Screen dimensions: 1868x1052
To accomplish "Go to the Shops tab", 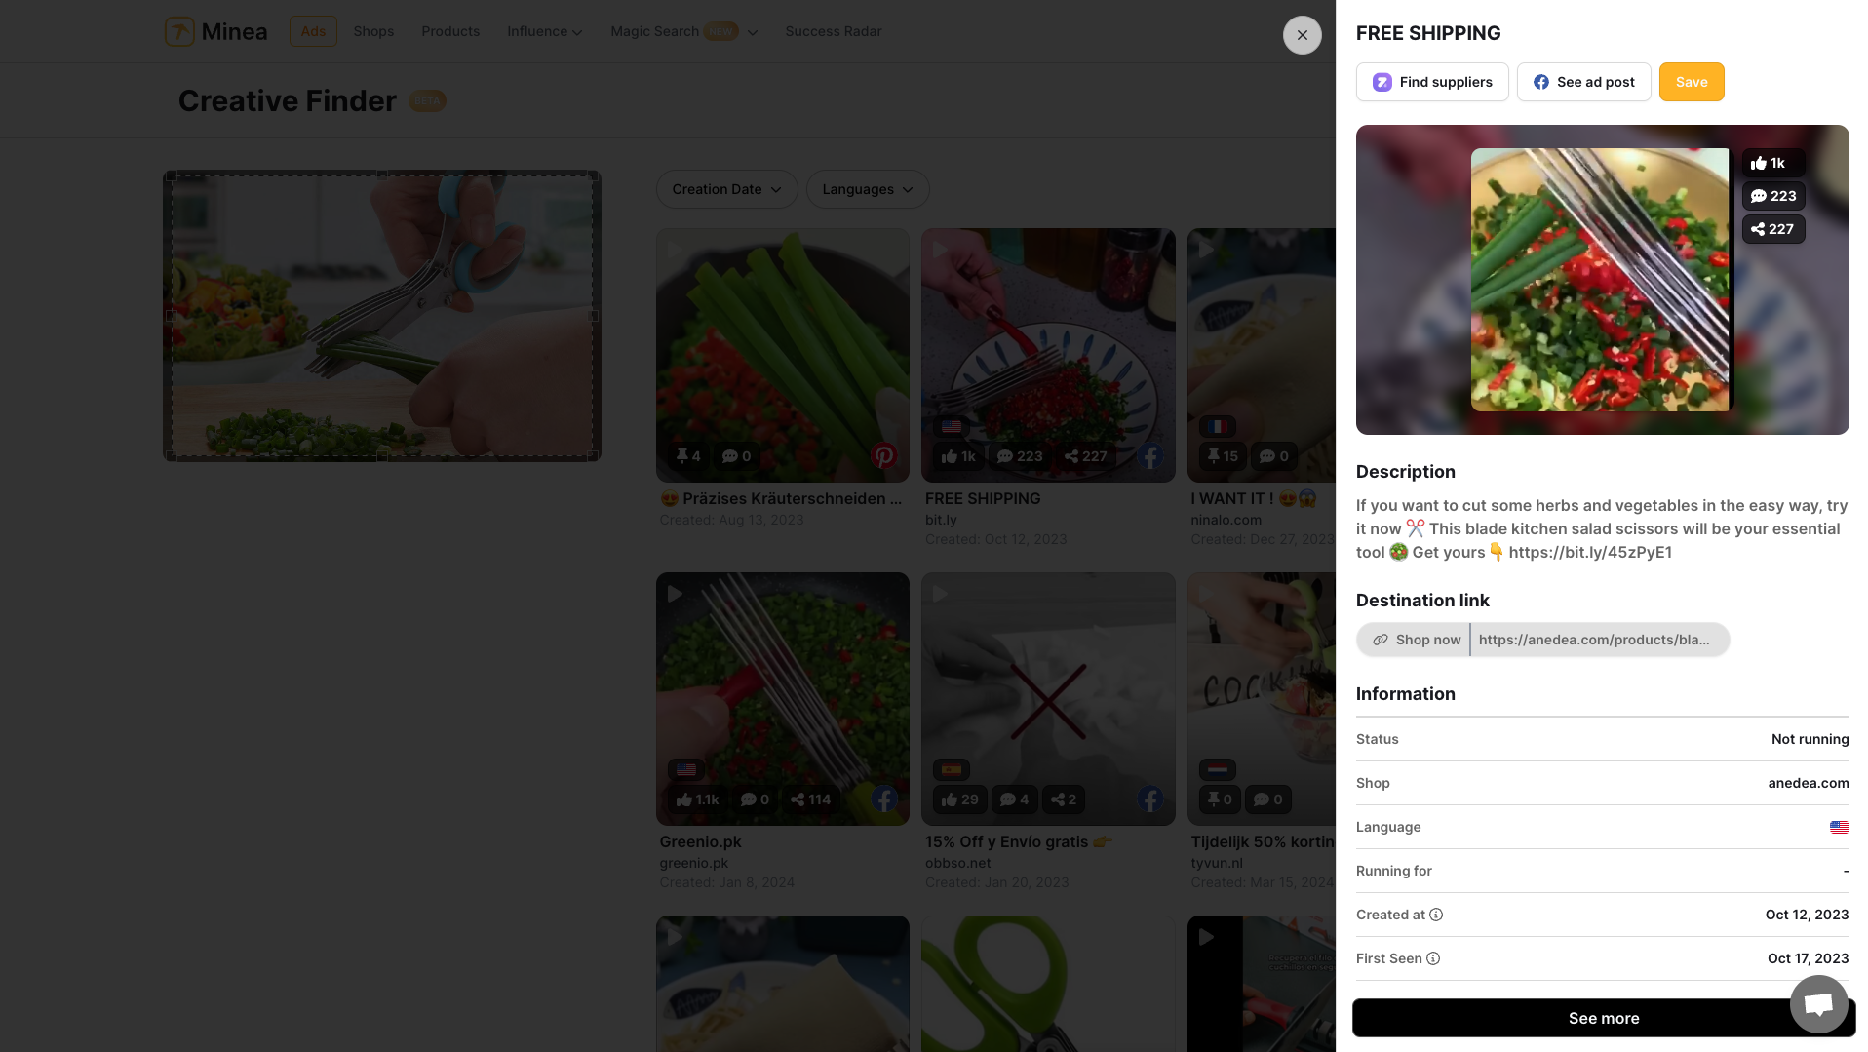I will 373,31.
